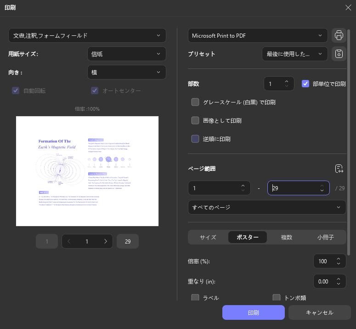This screenshot has width=356, height=329.
Task: Switch to the サイズ tab
Action: click(208, 237)
